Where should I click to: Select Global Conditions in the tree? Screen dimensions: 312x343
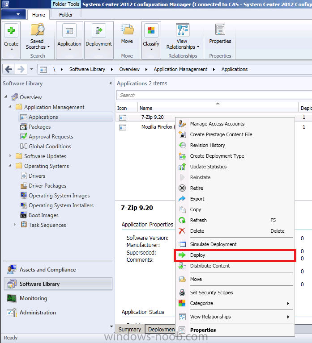(x=50, y=146)
